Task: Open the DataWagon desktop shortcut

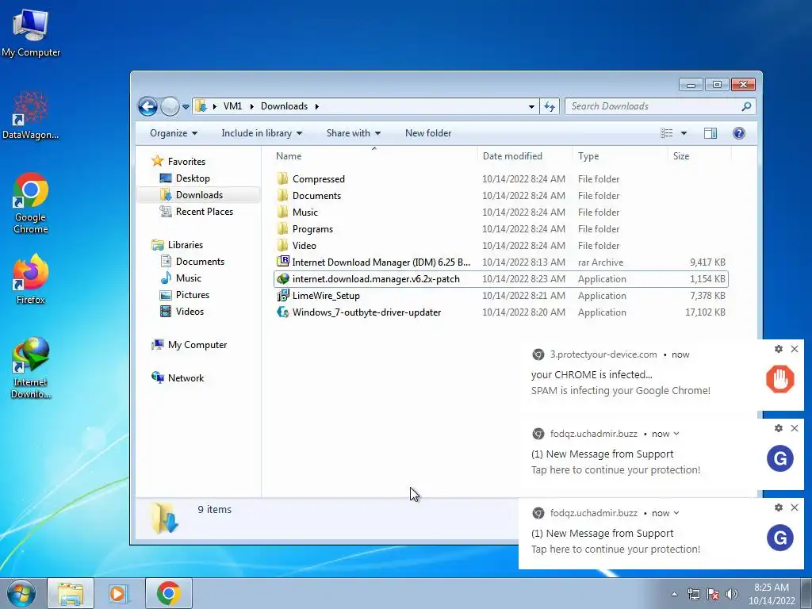Action: point(31,115)
